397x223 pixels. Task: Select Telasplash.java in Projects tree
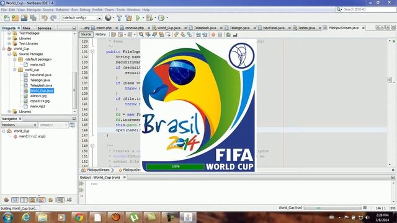[x=41, y=85]
